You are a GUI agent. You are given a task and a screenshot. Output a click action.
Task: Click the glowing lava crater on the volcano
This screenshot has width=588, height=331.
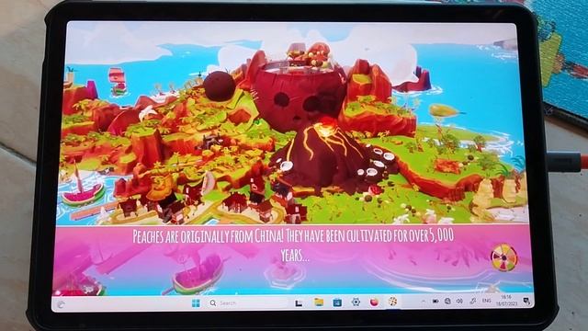click(327, 127)
